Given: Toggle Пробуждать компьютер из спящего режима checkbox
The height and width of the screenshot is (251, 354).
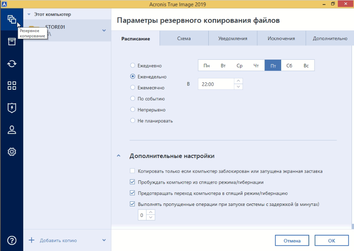Looking at the screenshot, I should coord(132,182).
